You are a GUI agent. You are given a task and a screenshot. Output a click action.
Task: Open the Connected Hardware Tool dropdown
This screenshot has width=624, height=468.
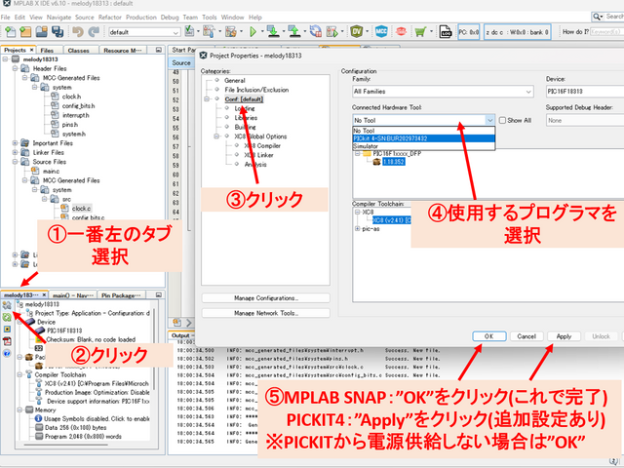coord(489,120)
